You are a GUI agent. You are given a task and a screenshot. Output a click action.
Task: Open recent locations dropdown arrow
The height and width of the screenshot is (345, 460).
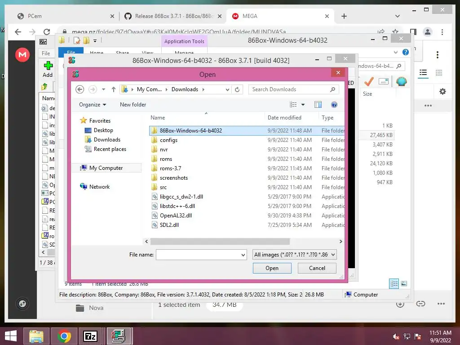point(104,89)
